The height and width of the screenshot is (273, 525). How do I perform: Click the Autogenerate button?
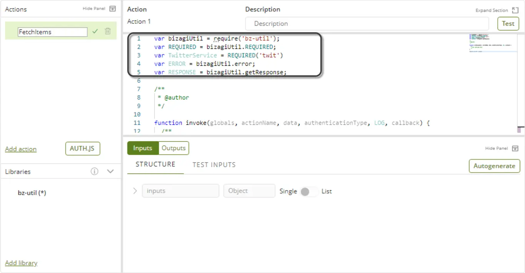(494, 166)
